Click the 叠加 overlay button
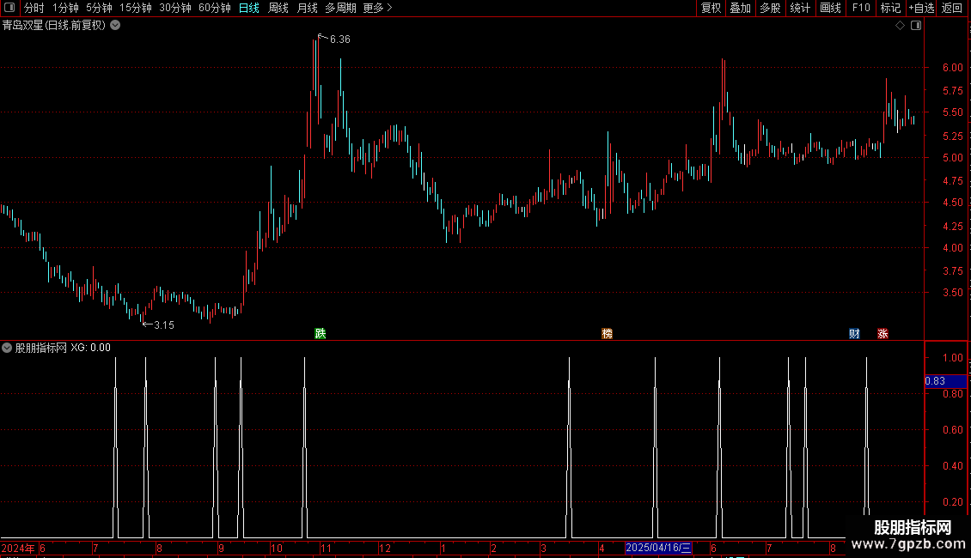The image size is (971, 558). pos(740,8)
